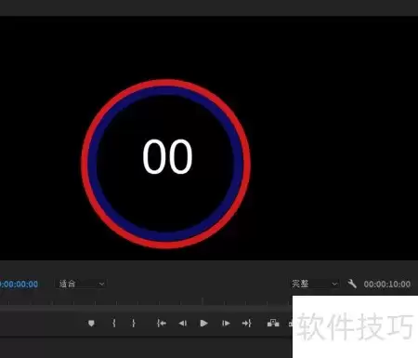The width and height of the screenshot is (418, 358).
Task: Click the 00:00:10:00 duration readout
Action: point(387,285)
